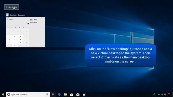
Task: Click the New desktop button
Action: [x=12, y=7]
